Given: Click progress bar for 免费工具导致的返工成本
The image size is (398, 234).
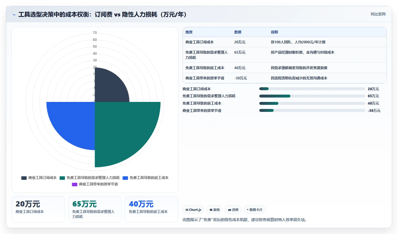Looking at the screenshot, I should click(312, 103).
